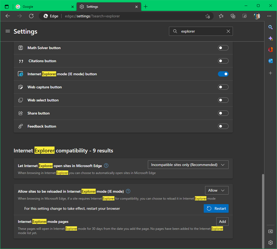Open the tab actions menu icon
Image resolution: width=277 pixels, height=249 pixels.
point(6,7)
